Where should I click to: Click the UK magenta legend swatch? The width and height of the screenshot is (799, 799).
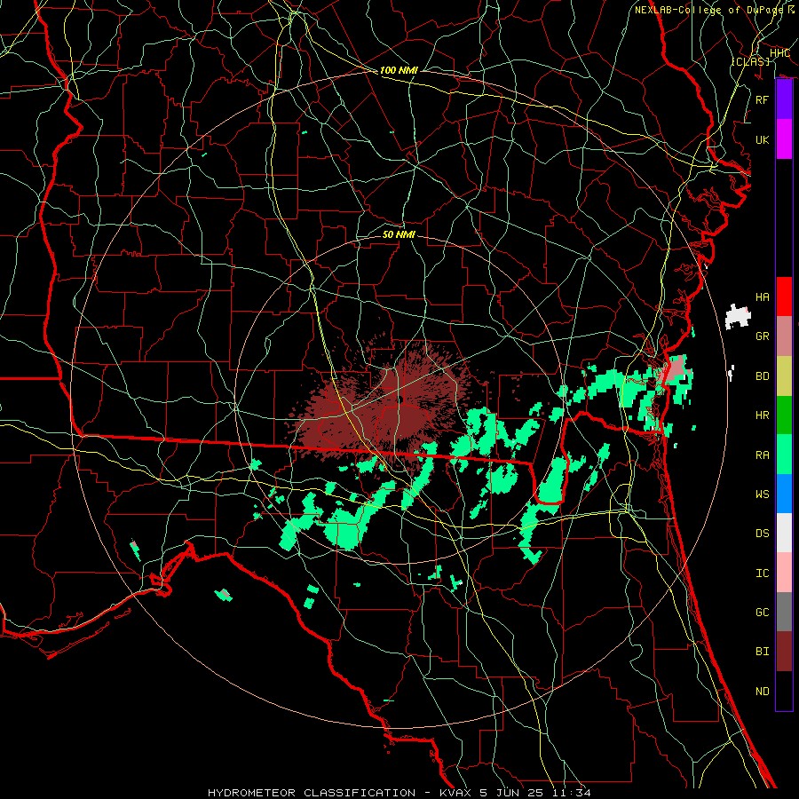pos(784,139)
